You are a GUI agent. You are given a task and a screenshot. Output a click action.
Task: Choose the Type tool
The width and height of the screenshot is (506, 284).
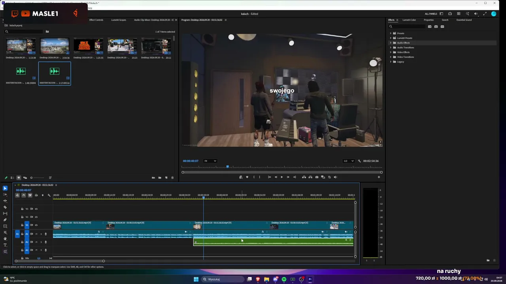pos(5,245)
